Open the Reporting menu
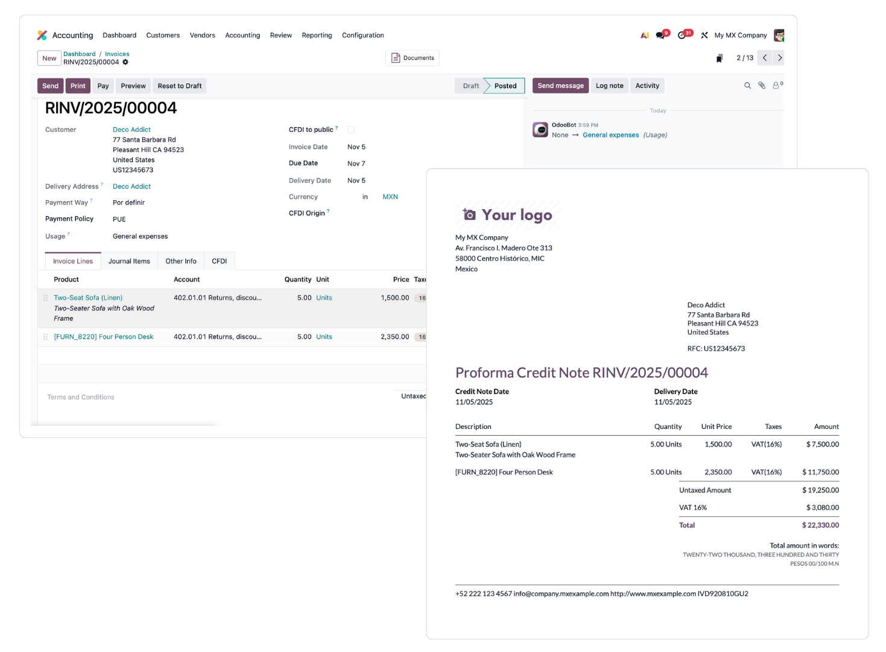 click(x=317, y=35)
